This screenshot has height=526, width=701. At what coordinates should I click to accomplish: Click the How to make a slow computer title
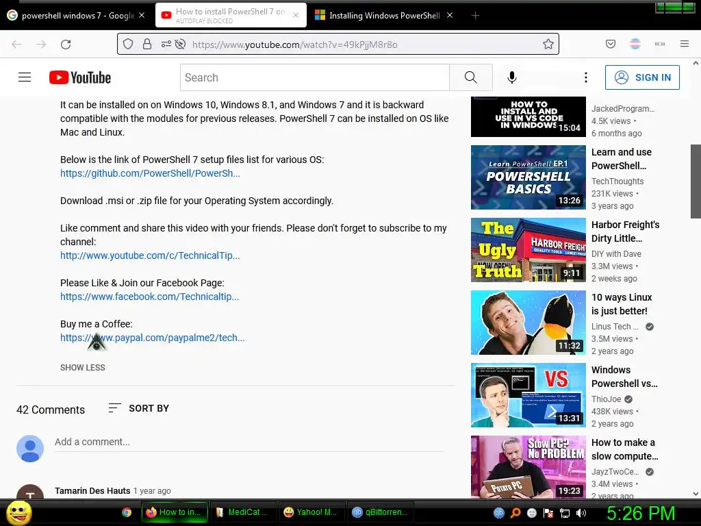(624, 449)
